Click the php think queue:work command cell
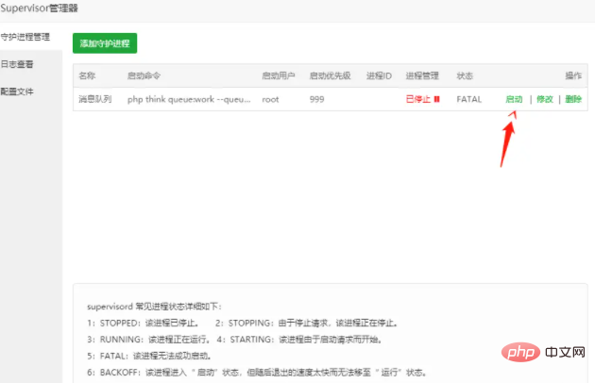 coord(189,99)
